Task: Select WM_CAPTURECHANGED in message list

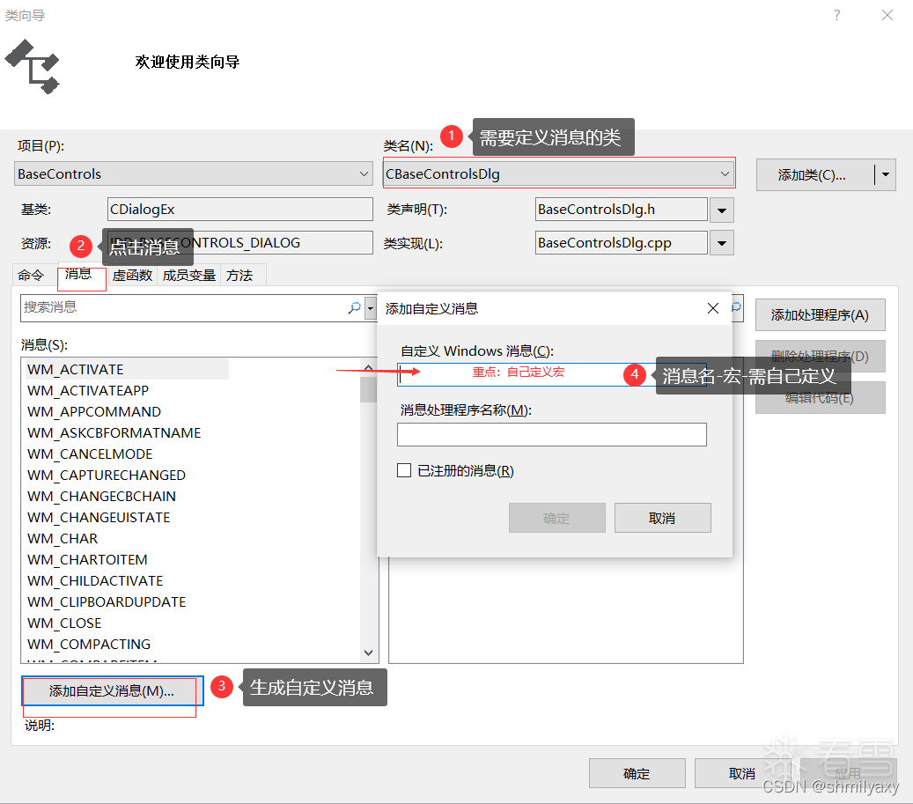Action: [107, 475]
